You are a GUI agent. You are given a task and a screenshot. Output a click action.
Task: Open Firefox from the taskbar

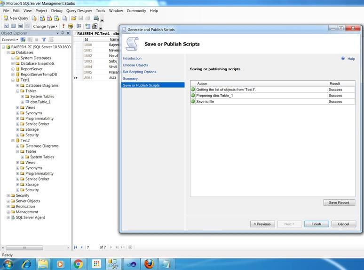point(149,264)
